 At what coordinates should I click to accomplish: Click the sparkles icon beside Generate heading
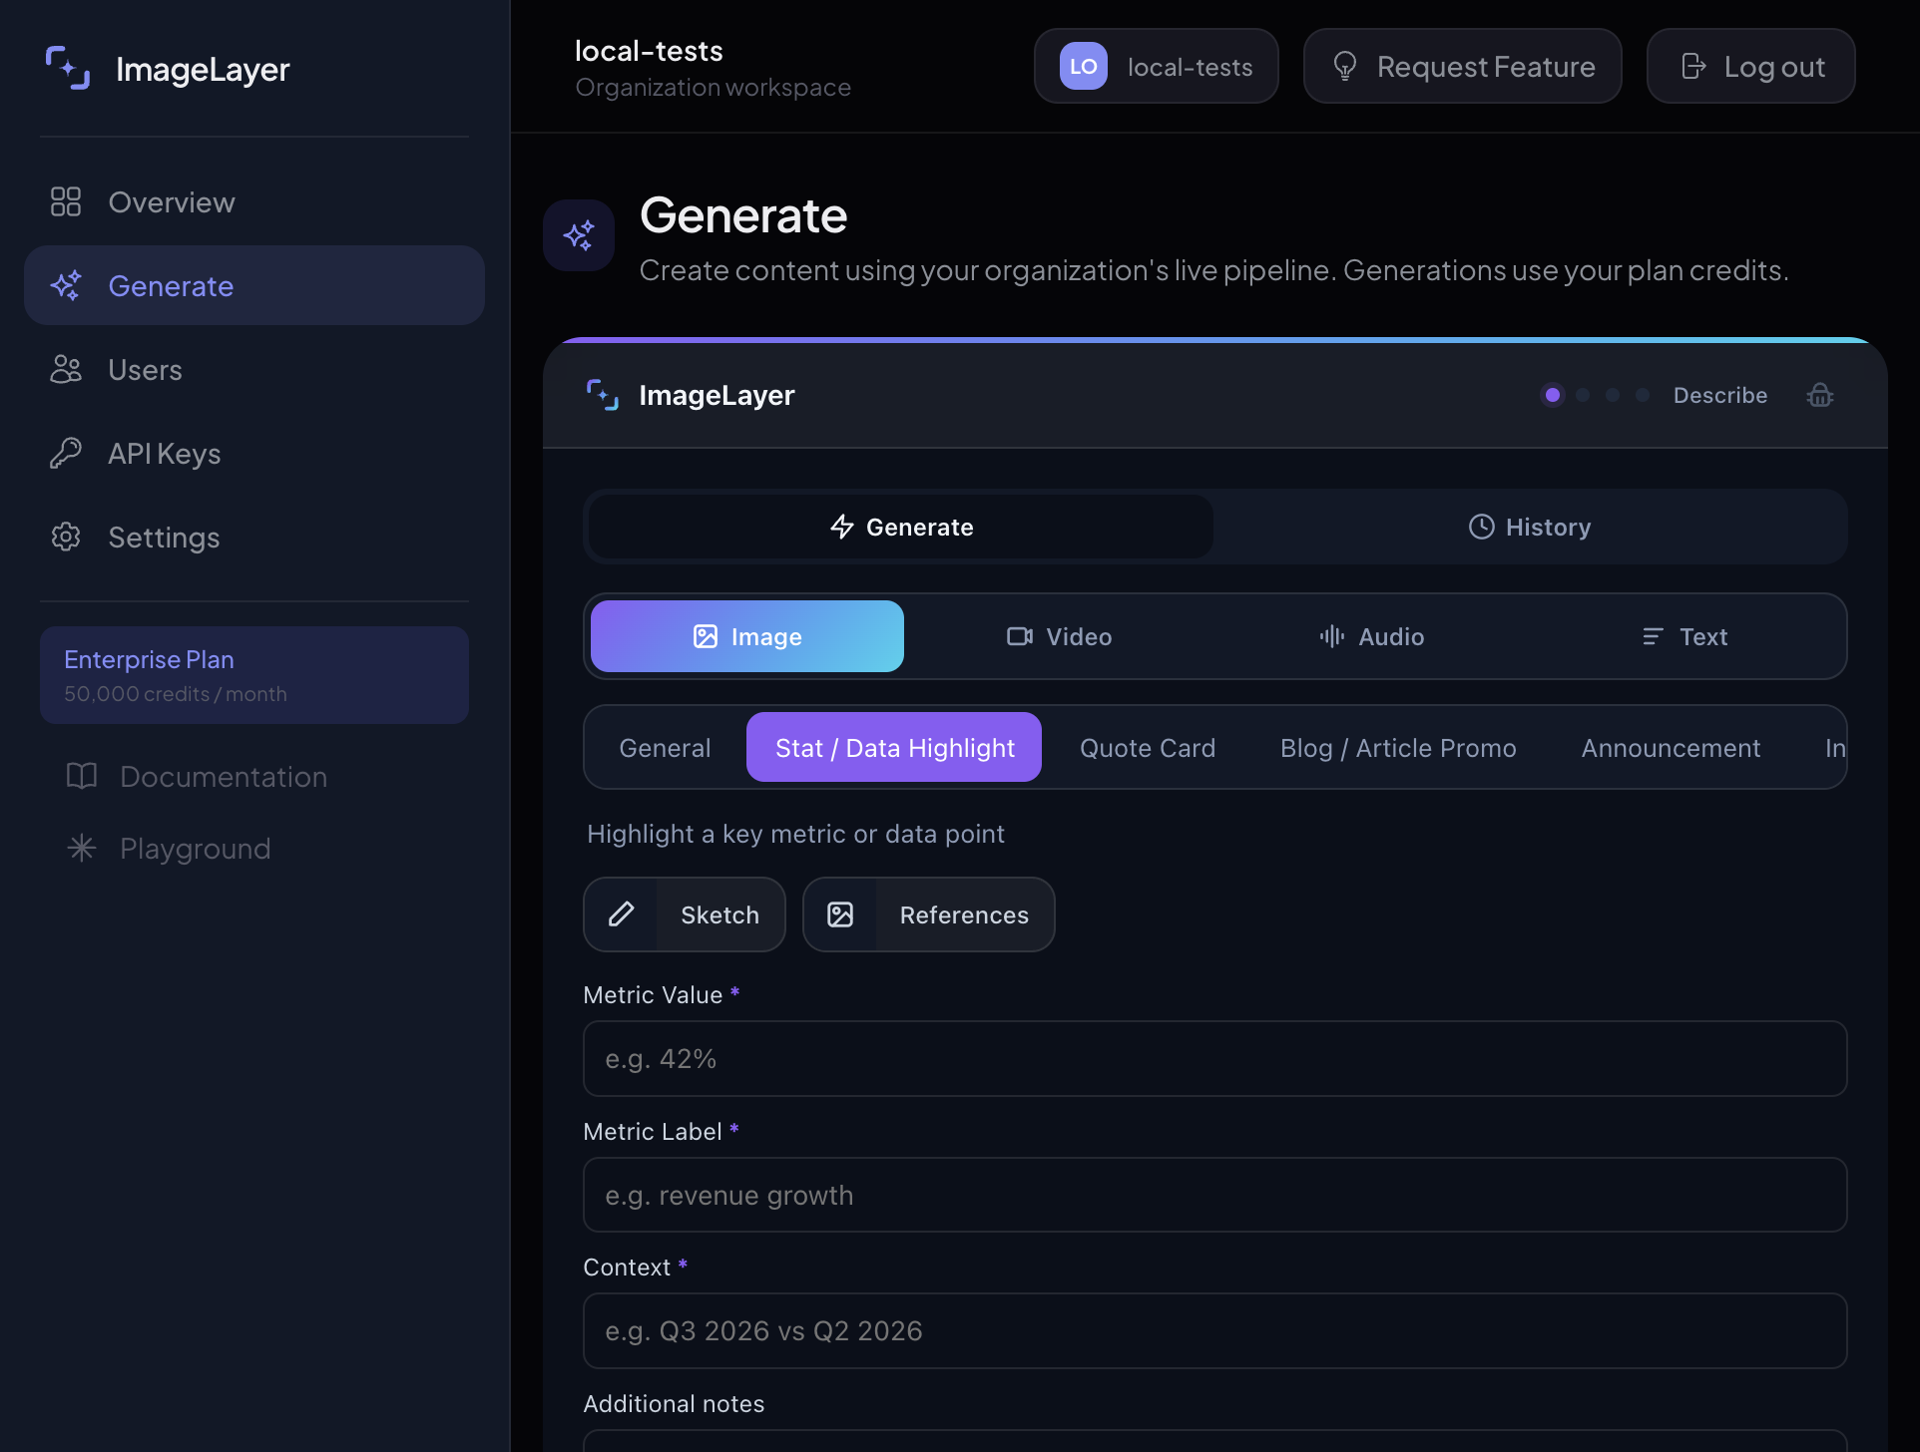click(x=579, y=235)
